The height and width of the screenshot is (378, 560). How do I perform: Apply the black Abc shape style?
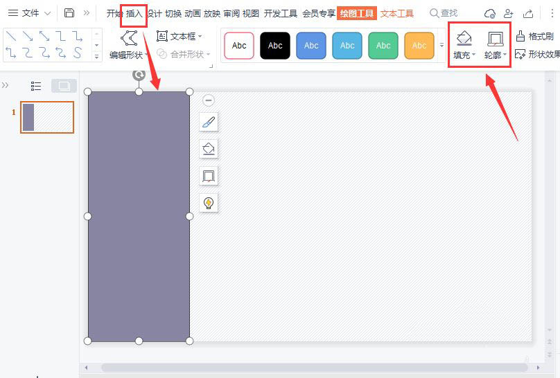coord(275,46)
